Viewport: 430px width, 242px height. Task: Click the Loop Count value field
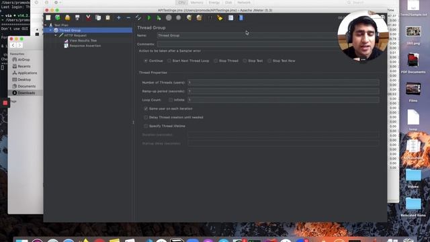284,100
